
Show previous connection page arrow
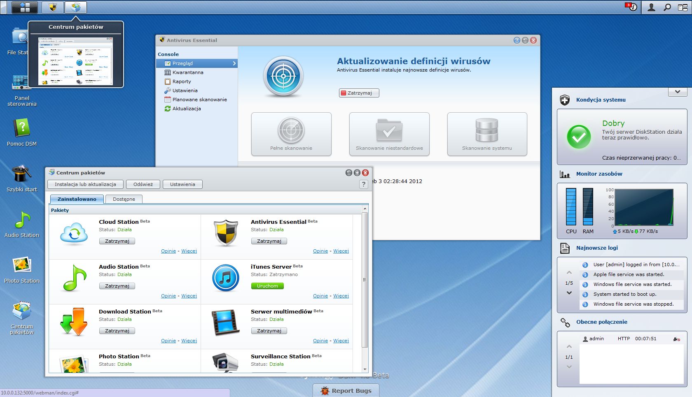569,346
